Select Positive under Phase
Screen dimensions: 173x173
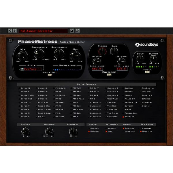(129, 128)
